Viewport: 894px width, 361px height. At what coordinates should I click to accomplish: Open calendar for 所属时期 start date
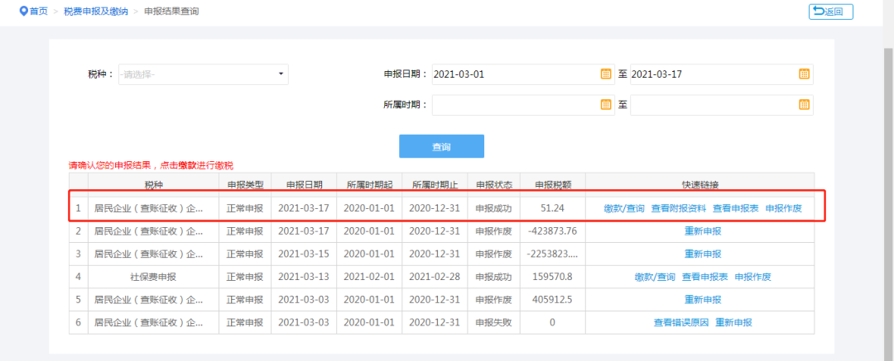(606, 105)
